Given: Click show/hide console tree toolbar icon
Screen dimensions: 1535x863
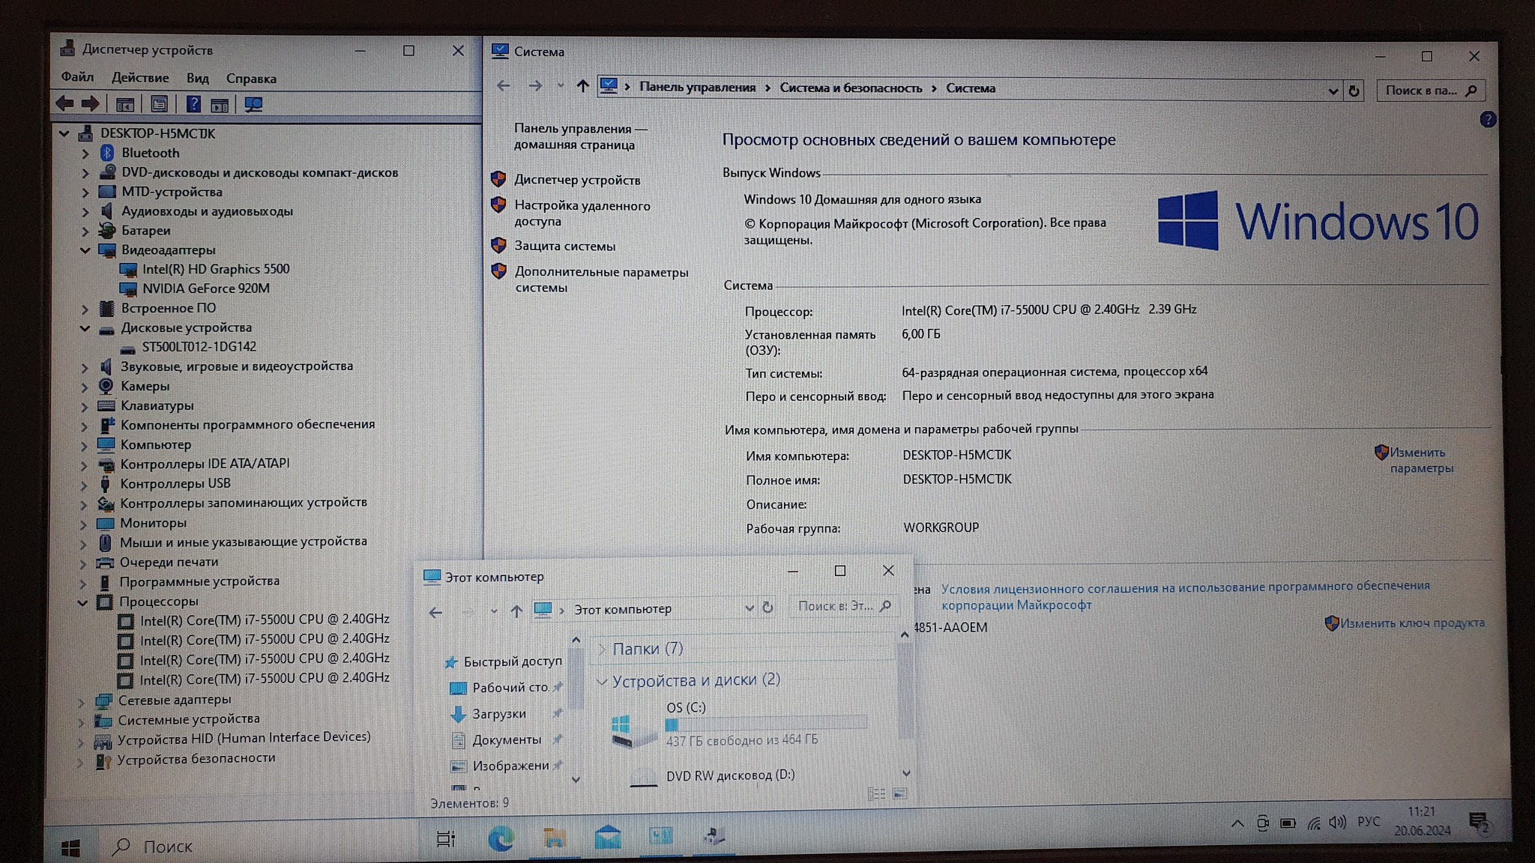Looking at the screenshot, I should tap(125, 105).
